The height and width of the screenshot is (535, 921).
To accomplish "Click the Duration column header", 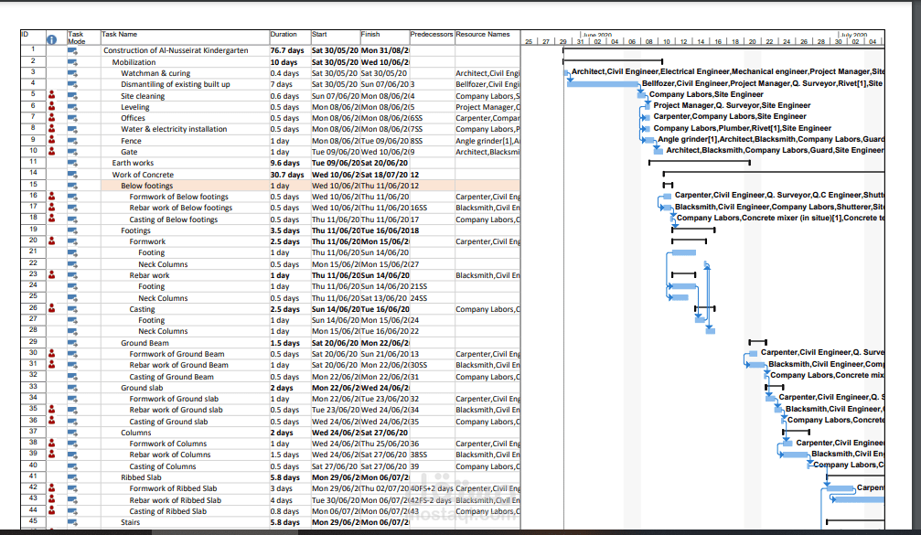I will (284, 35).
